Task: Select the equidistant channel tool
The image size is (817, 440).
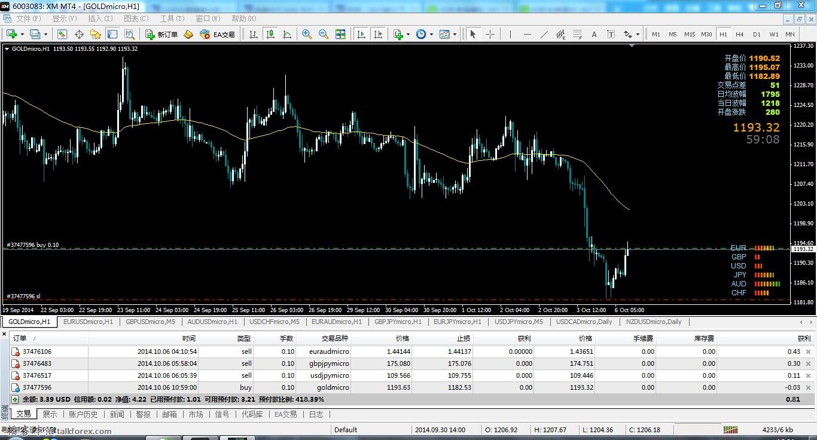Action: pos(560,34)
